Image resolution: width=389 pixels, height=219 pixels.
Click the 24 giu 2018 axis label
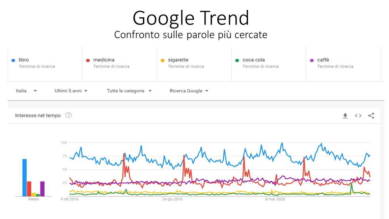(x=173, y=199)
